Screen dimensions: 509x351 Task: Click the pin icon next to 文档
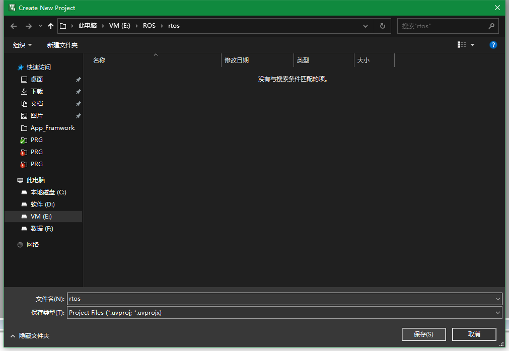[78, 104]
